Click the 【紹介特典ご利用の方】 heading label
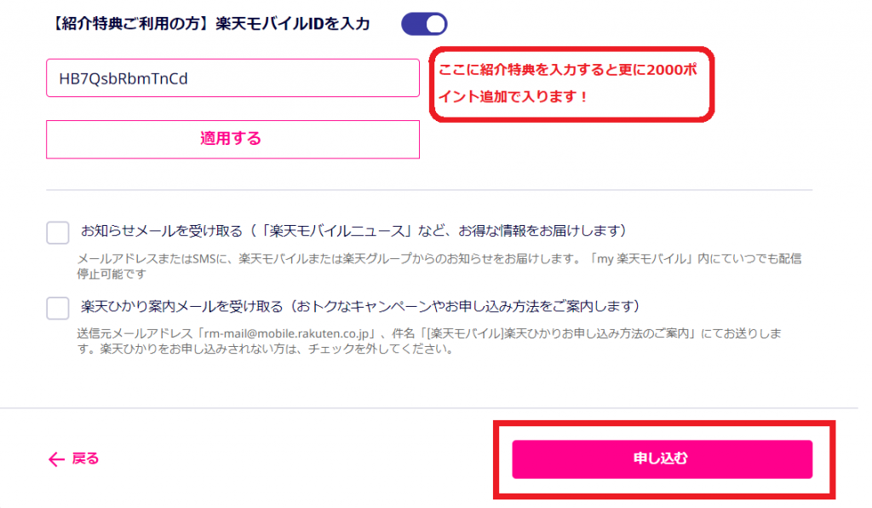 (130, 24)
